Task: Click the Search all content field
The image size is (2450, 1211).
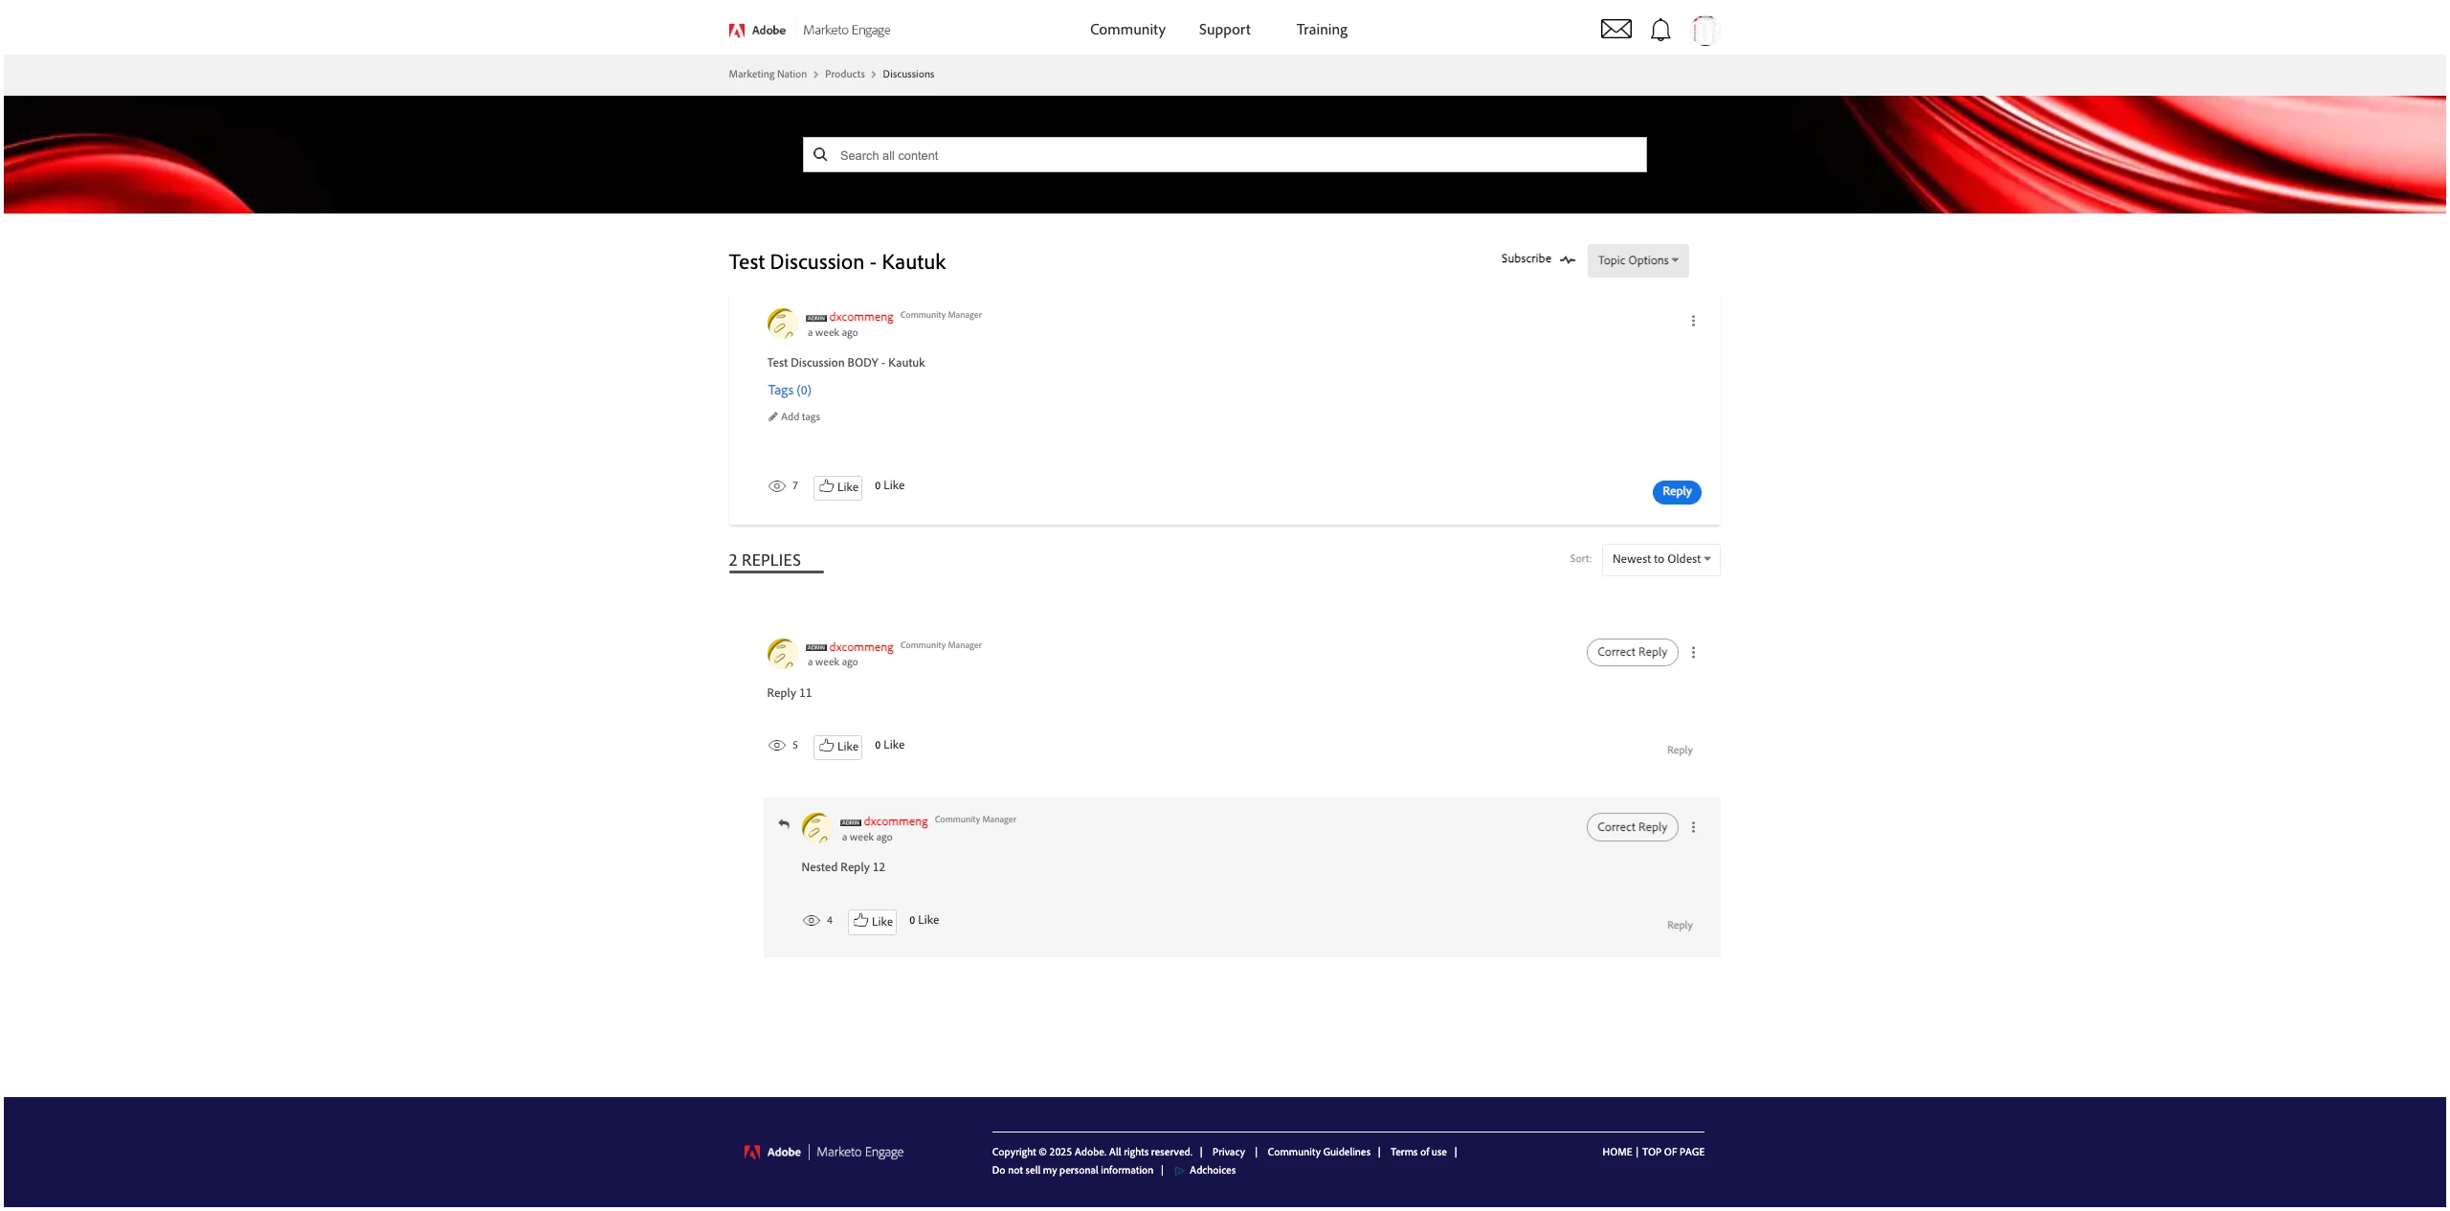Action: [1225, 155]
